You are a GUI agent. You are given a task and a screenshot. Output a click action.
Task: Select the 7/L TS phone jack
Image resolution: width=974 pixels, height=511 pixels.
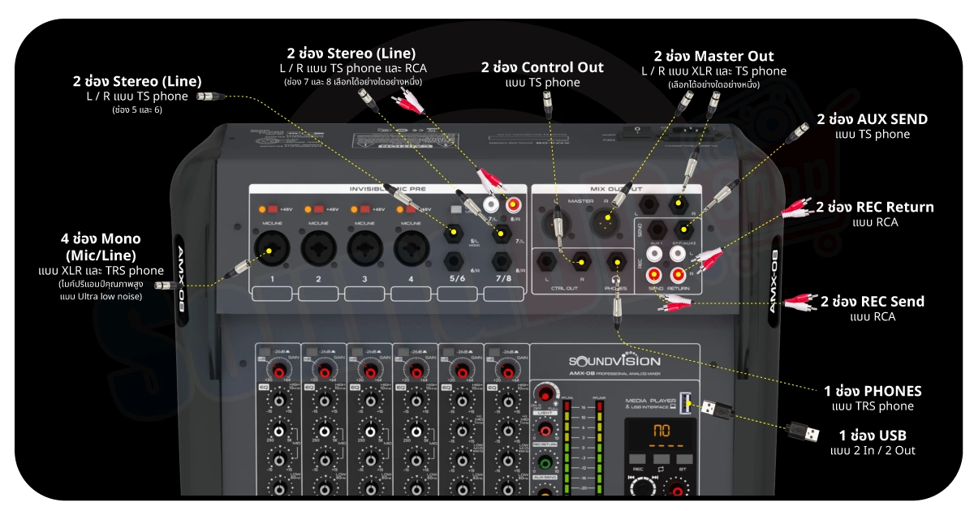click(502, 234)
